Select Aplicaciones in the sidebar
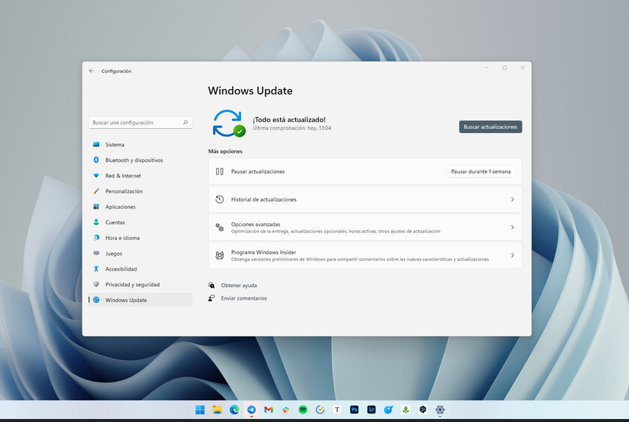 tap(140, 207)
